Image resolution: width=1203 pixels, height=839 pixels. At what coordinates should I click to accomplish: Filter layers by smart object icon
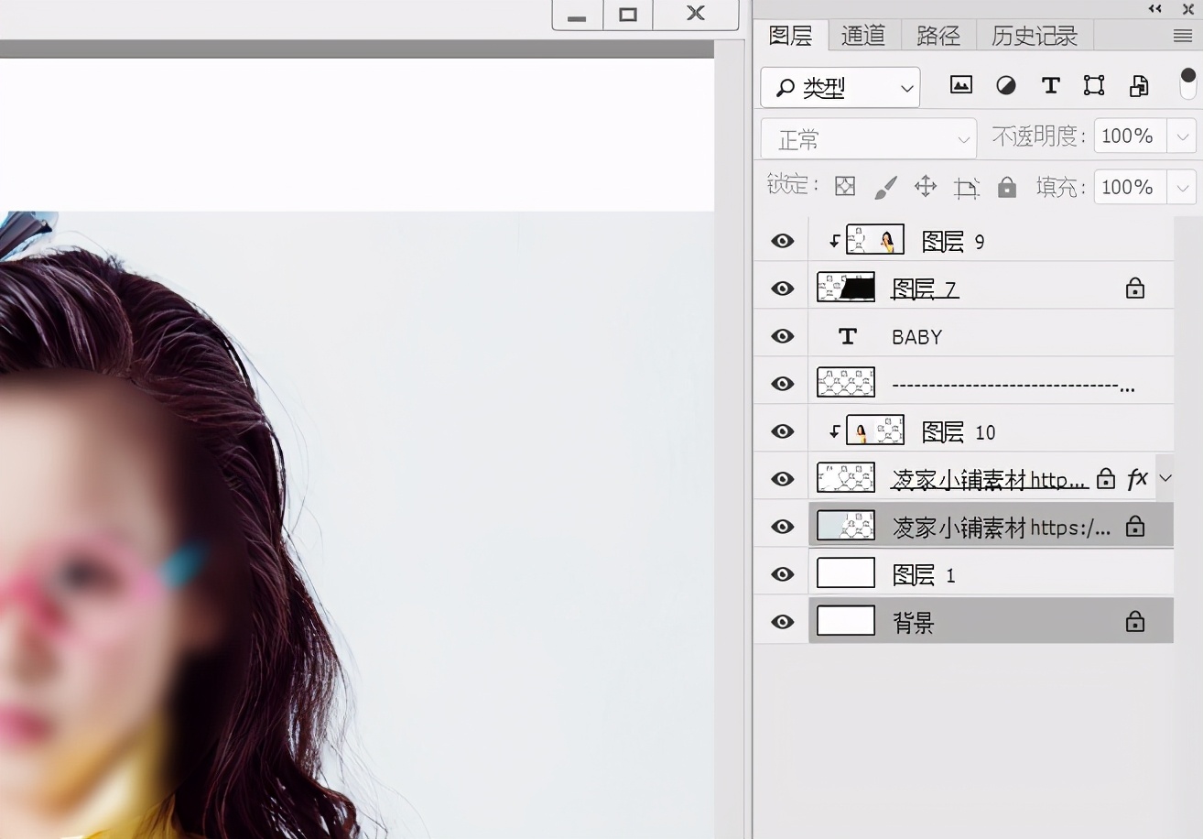(x=1139, y=86)
